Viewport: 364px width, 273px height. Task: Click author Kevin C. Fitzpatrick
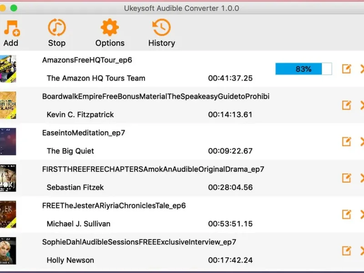coord(81,115)
